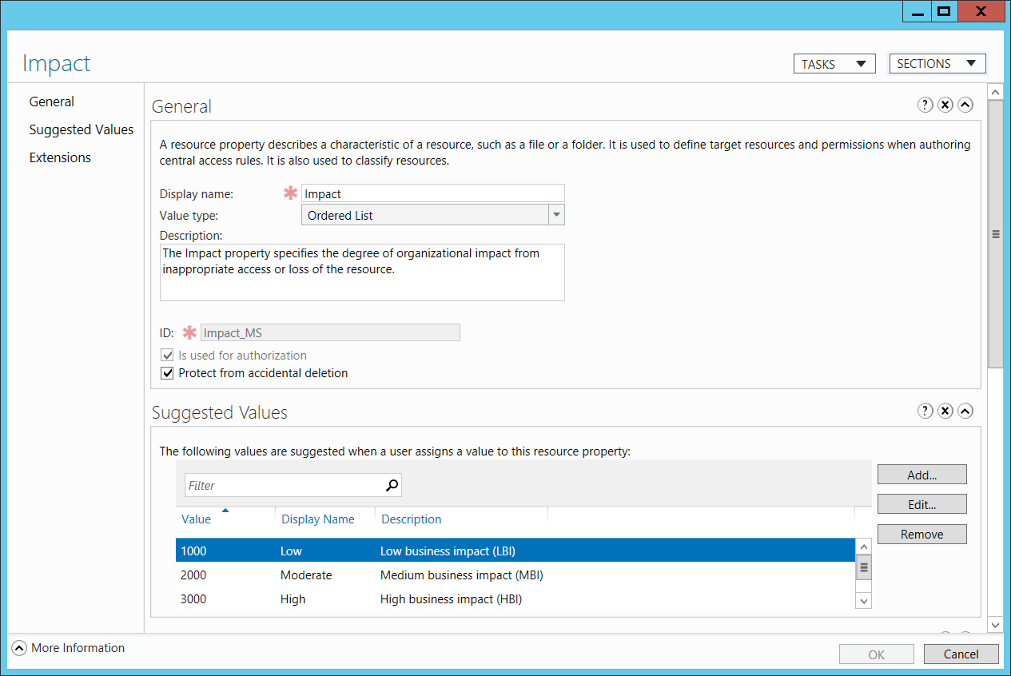Click the Remove button
This screenshot has width=1011, height=676.
[921, 535]
